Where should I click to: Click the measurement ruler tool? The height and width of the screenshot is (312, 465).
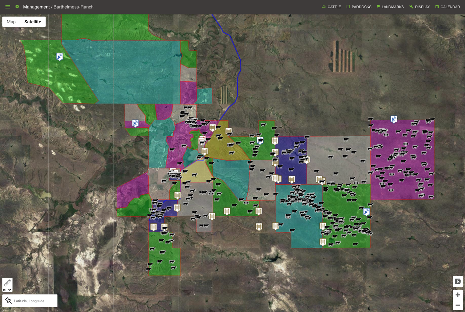[7, 283]
